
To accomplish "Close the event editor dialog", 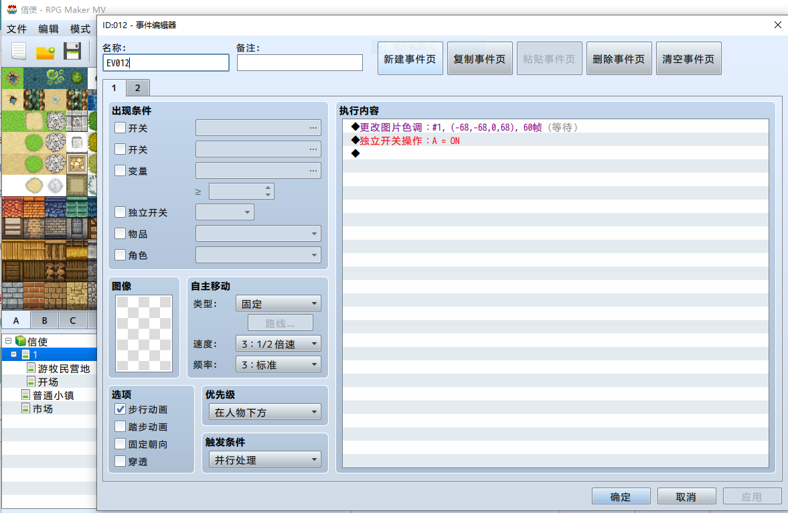I will point(777,25).
